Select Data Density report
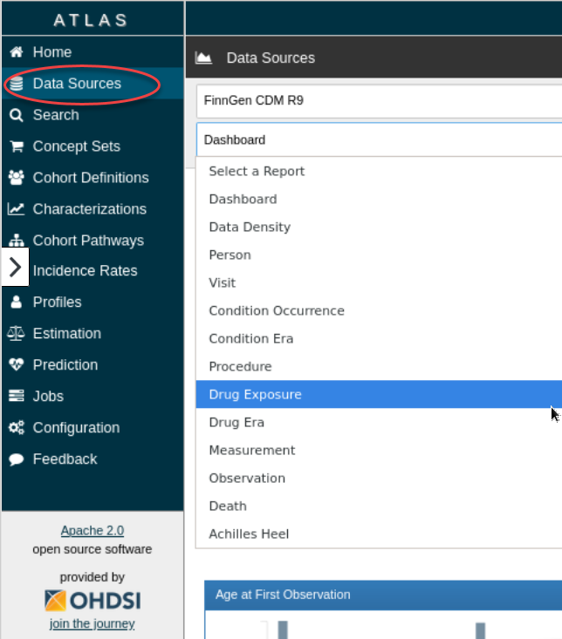Image resolution: width=562 pixels, height=639 pixels. [x=379, y=227]
